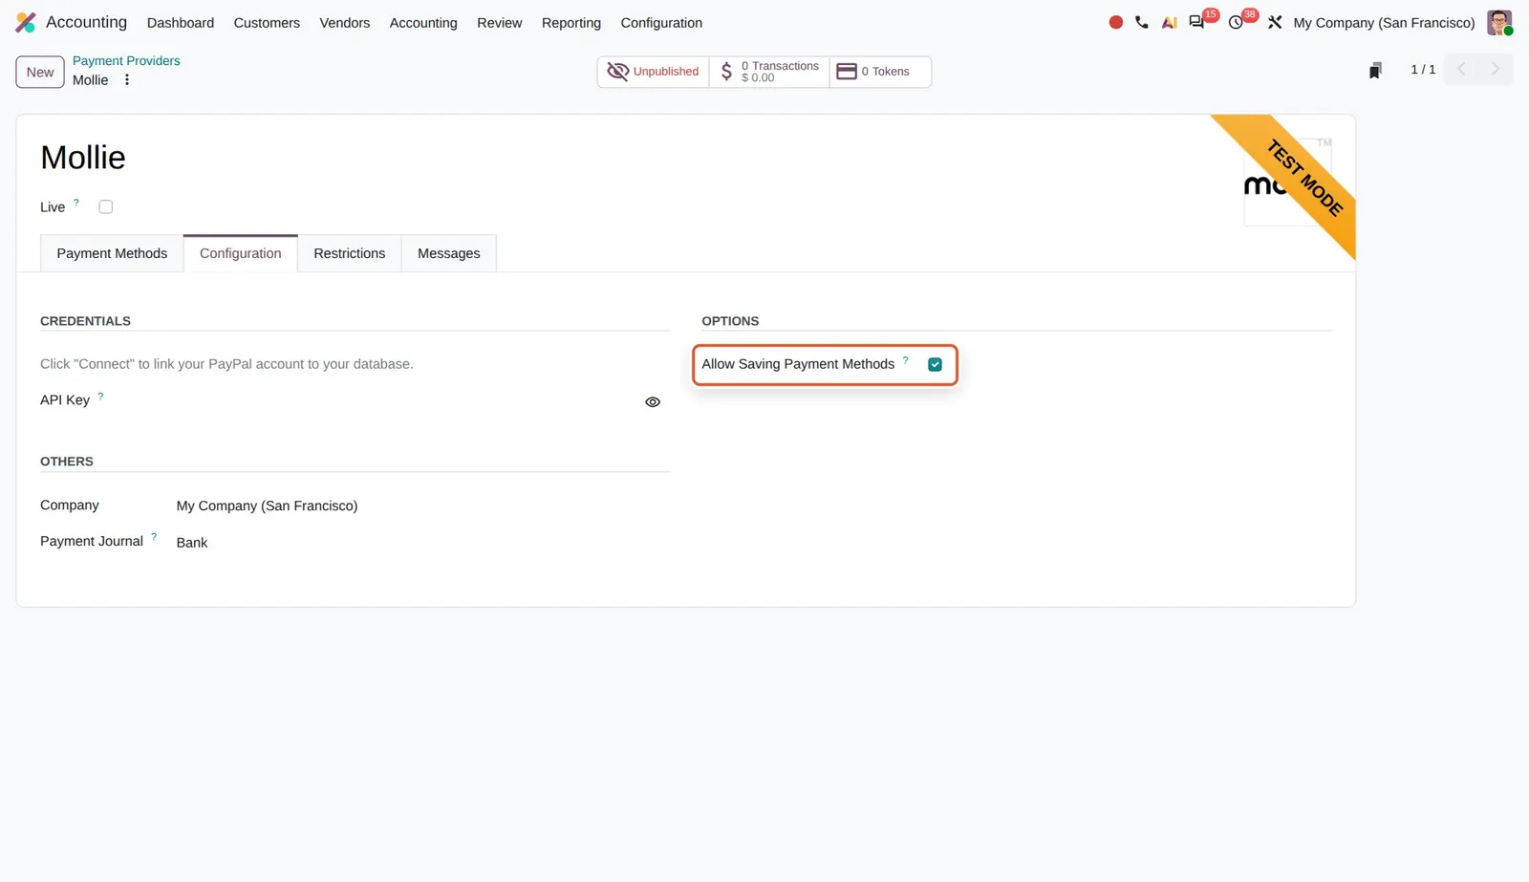
Task: Open the 0 Tokens stat button
Action: tap(880, 72)
